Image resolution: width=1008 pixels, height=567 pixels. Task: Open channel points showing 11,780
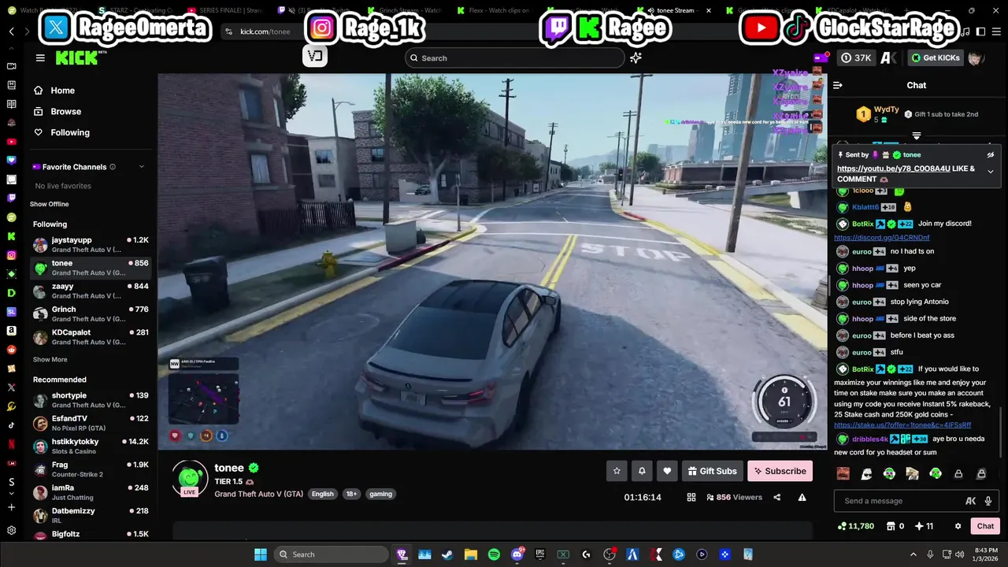(x=855, y=526)
